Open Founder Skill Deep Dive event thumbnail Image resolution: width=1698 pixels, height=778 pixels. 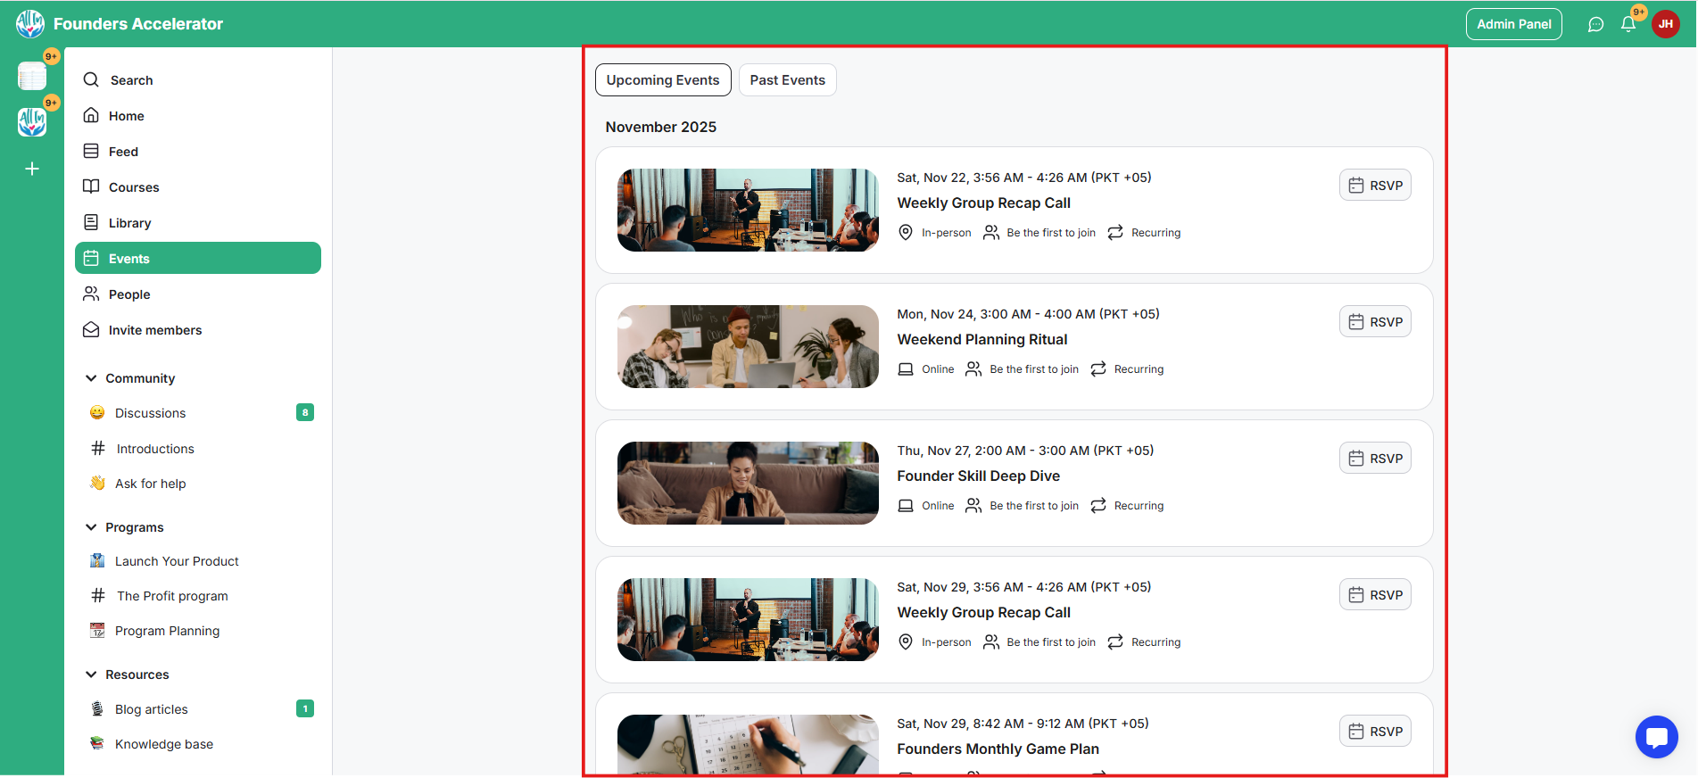748,483
